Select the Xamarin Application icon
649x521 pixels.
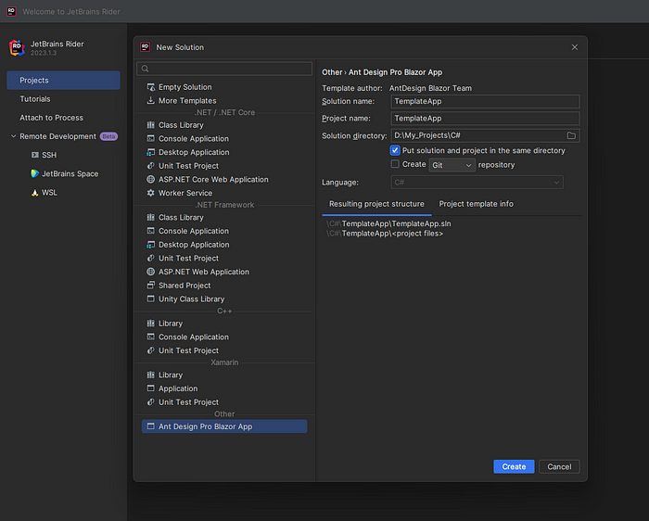coord(150,388)
